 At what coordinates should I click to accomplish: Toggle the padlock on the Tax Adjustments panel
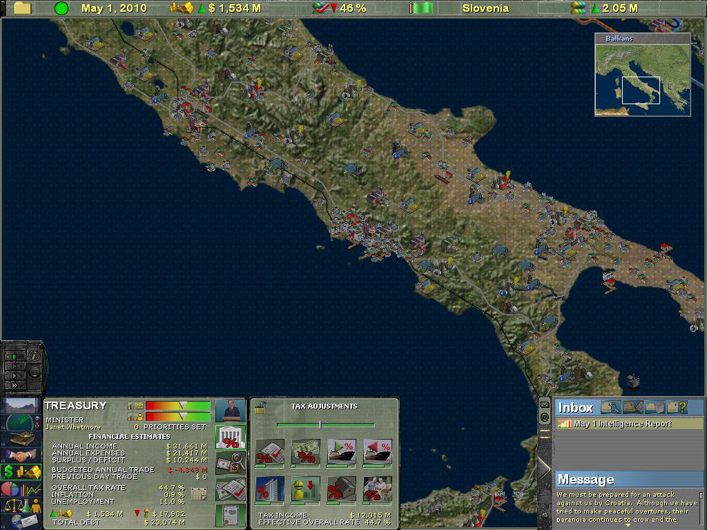coord(259,409)
